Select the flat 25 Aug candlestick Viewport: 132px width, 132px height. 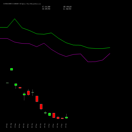(x=7, y=83)
